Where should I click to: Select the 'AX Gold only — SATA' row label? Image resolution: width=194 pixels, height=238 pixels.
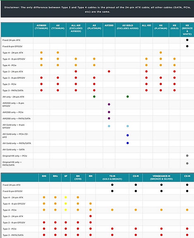(14, 149)
